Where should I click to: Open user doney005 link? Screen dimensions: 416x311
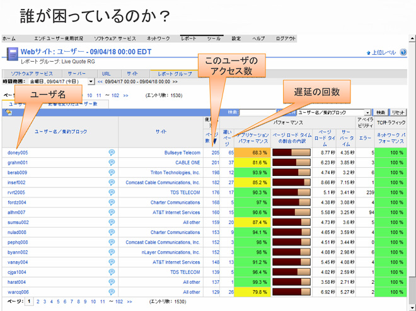[18, 153]
